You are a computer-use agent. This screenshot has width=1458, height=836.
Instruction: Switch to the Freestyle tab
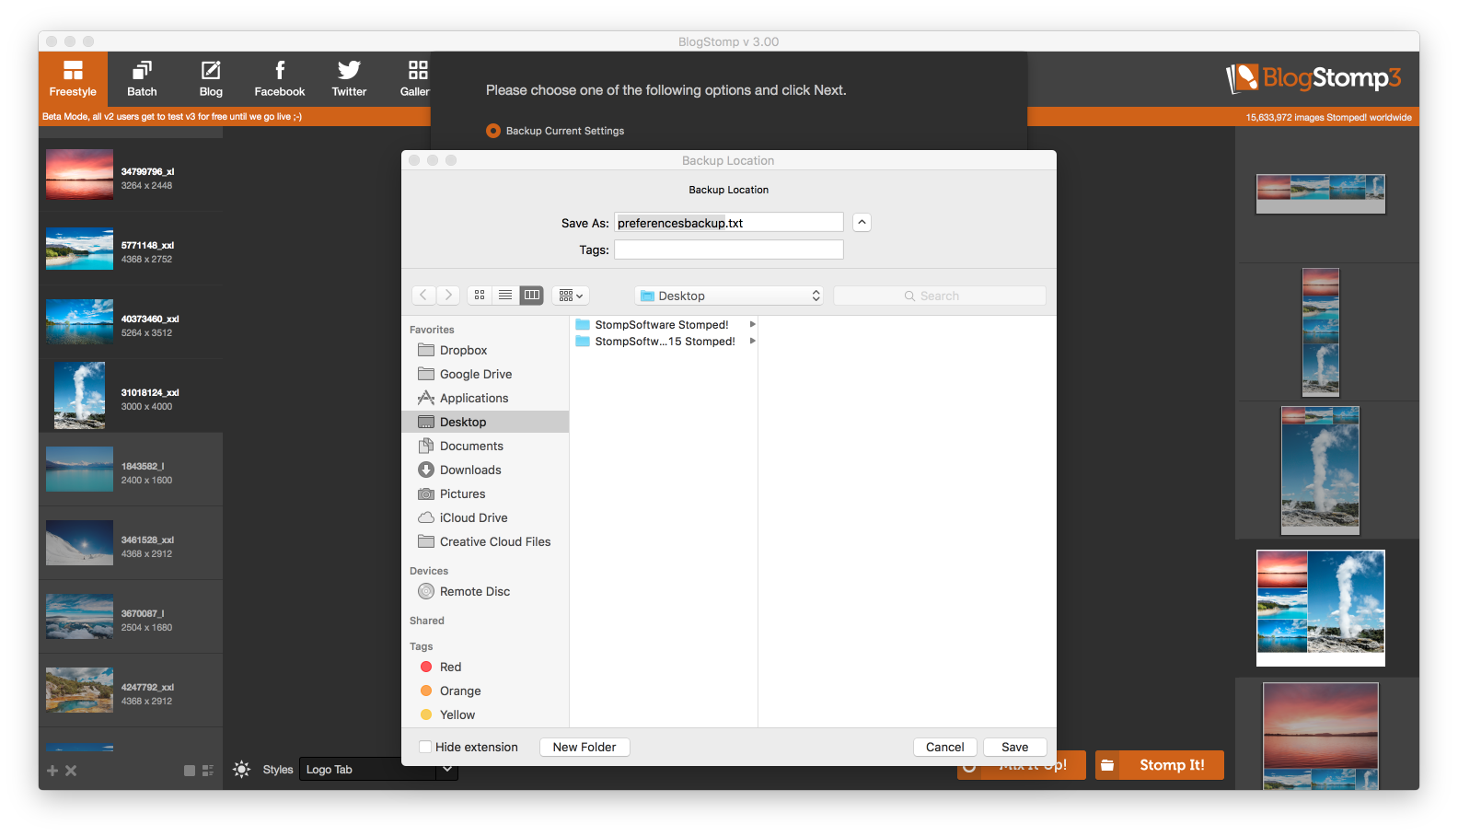tap(73, 79)
